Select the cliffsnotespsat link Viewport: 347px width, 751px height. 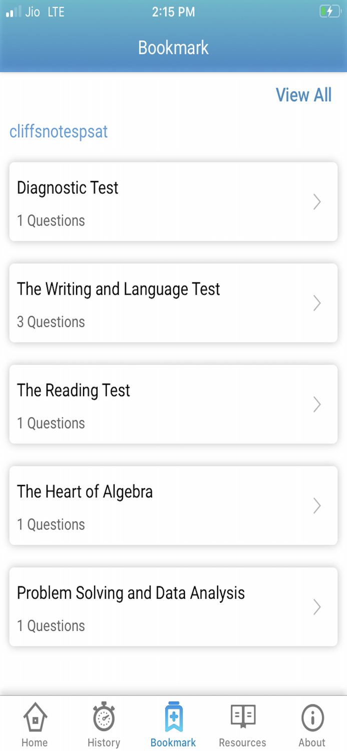(x=58, y=132)
